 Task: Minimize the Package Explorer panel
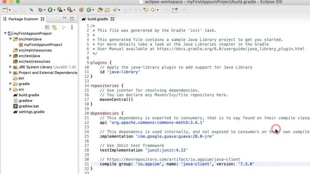coord(64,18)
